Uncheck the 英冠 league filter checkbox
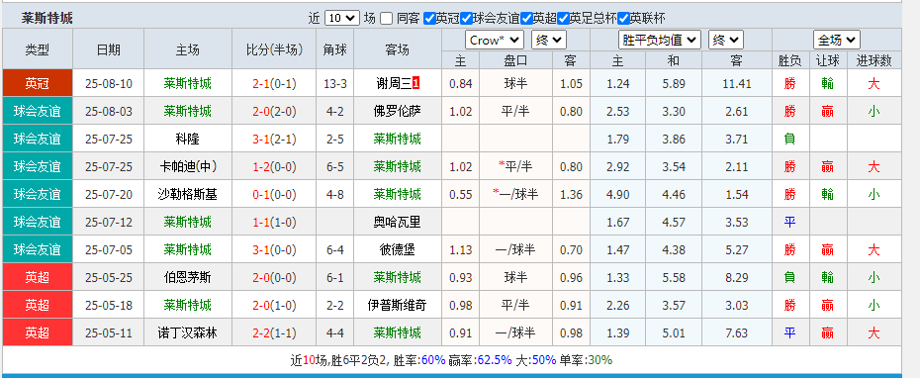 click(x=429, y=18)
